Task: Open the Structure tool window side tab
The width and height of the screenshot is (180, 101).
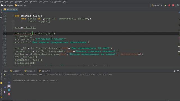Action: (1, 79)
